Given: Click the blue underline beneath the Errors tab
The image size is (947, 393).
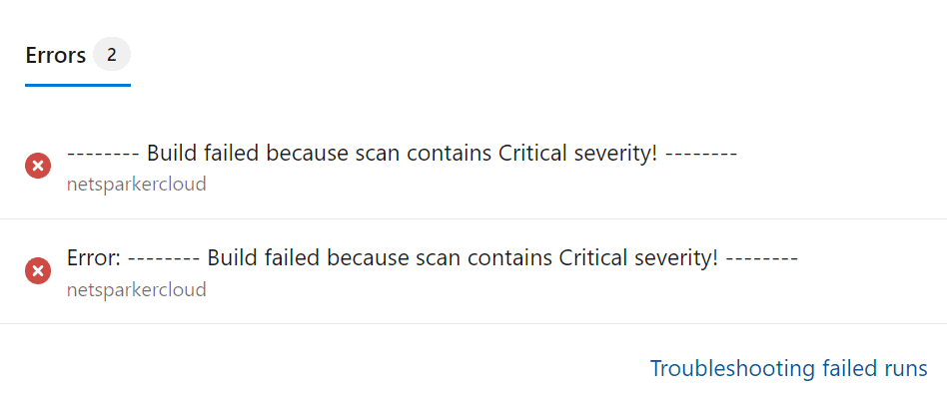Looking at the screenshot, I should 78,85.
